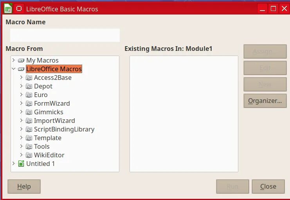
Task: Select the WikiEditor label
Action: (x=49, y=155)
